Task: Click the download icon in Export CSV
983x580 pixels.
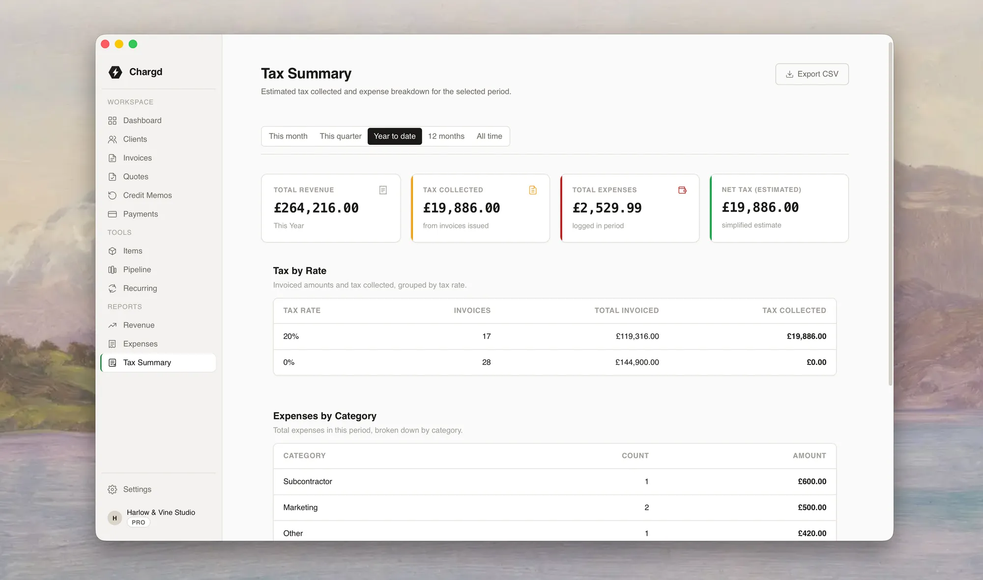Action: pos(789,74)
